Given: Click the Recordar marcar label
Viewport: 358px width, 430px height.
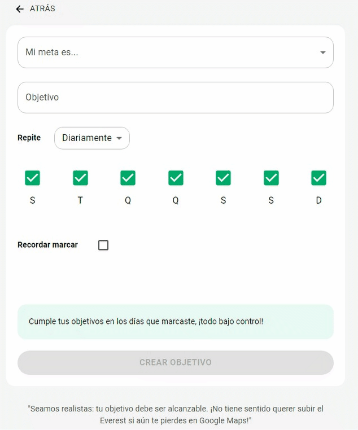Looking at the screenshot, I should [48, 244].
